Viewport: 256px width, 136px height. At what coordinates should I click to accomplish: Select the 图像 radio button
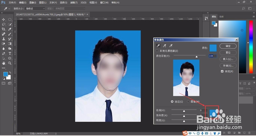(188, 102)
